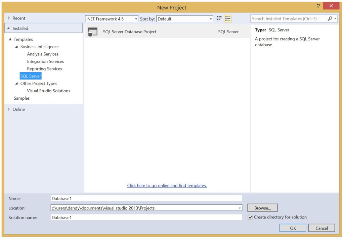Expand the Online section
Image resolution: width=344 pixels, height=239 pixels.
coord(9,109)
